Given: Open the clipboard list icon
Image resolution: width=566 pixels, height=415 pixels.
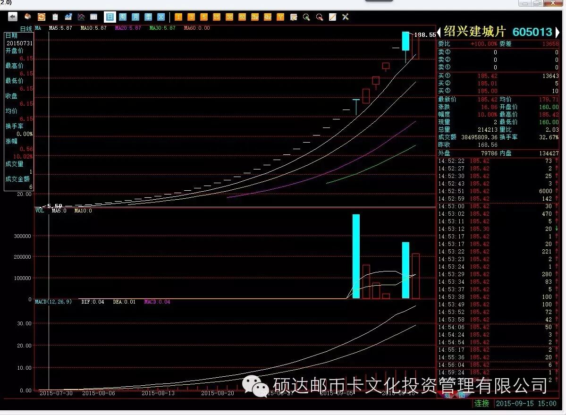Looking at the screenshot, I should [x=55, y=17].
